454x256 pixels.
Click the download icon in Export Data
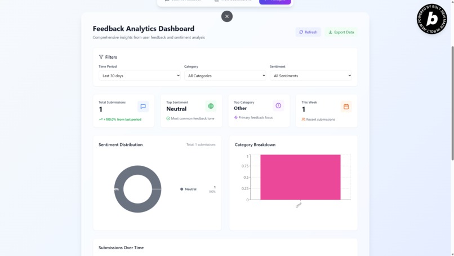(x=331, y=32)
